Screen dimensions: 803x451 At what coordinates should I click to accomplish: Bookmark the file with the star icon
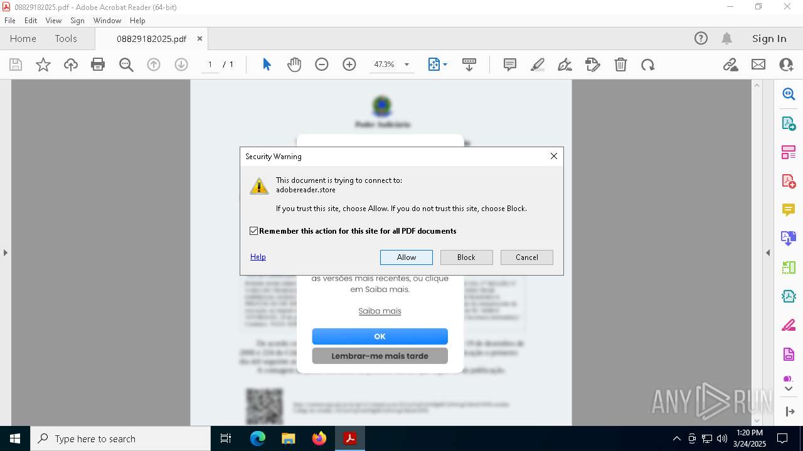point(43,65)
